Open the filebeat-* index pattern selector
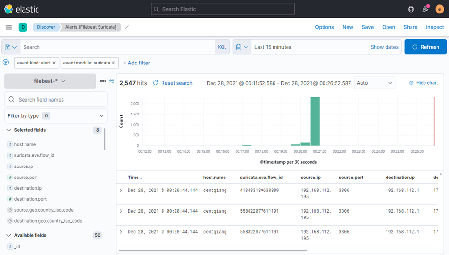The image size is (449, 255). click(50, 81)
